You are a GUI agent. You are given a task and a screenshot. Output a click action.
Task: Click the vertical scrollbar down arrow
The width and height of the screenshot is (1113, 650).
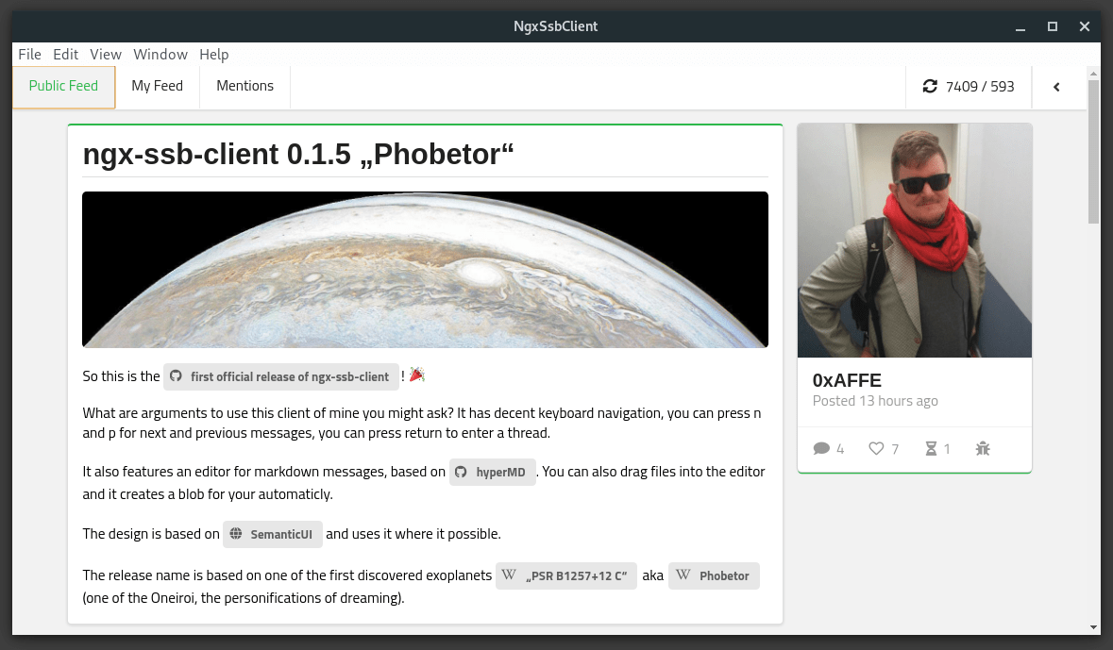click(1093, 627)
